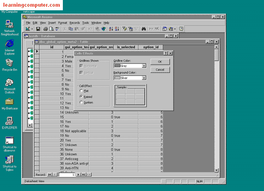Click the Apply Filter funnel icon
This screenshot has height=191, width=264.
click(136, 29)
